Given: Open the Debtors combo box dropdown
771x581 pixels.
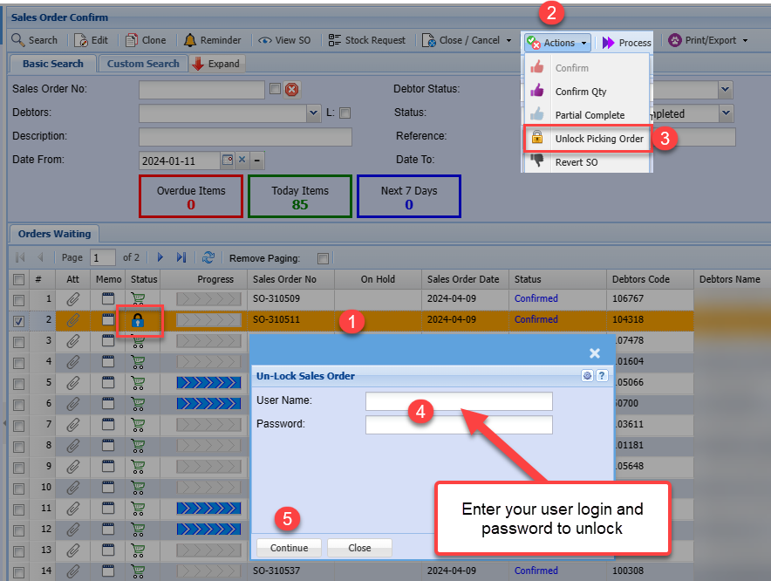Looking at the screenshot, I should (314, 113).
